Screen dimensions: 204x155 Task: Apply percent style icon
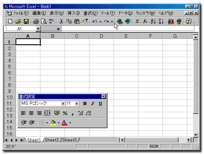pos(65,113)
